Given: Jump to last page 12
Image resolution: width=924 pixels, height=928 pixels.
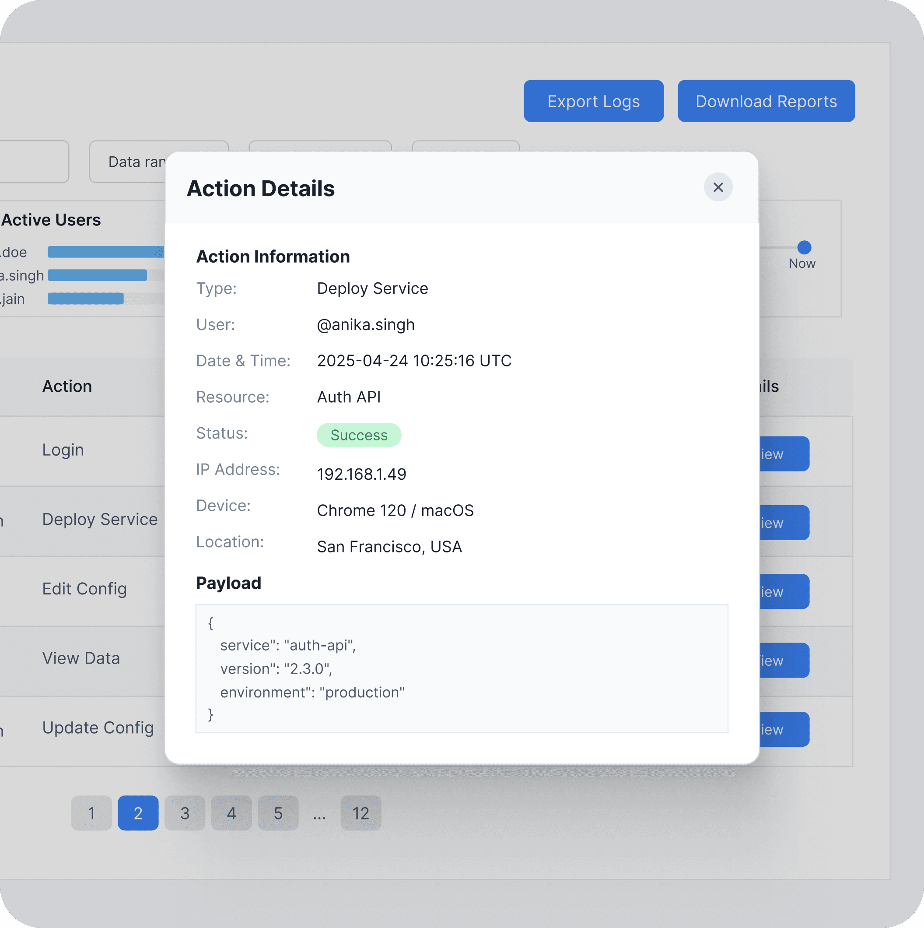Looking at the screenshot, I should pyautogui.click(x=360, y=813).
